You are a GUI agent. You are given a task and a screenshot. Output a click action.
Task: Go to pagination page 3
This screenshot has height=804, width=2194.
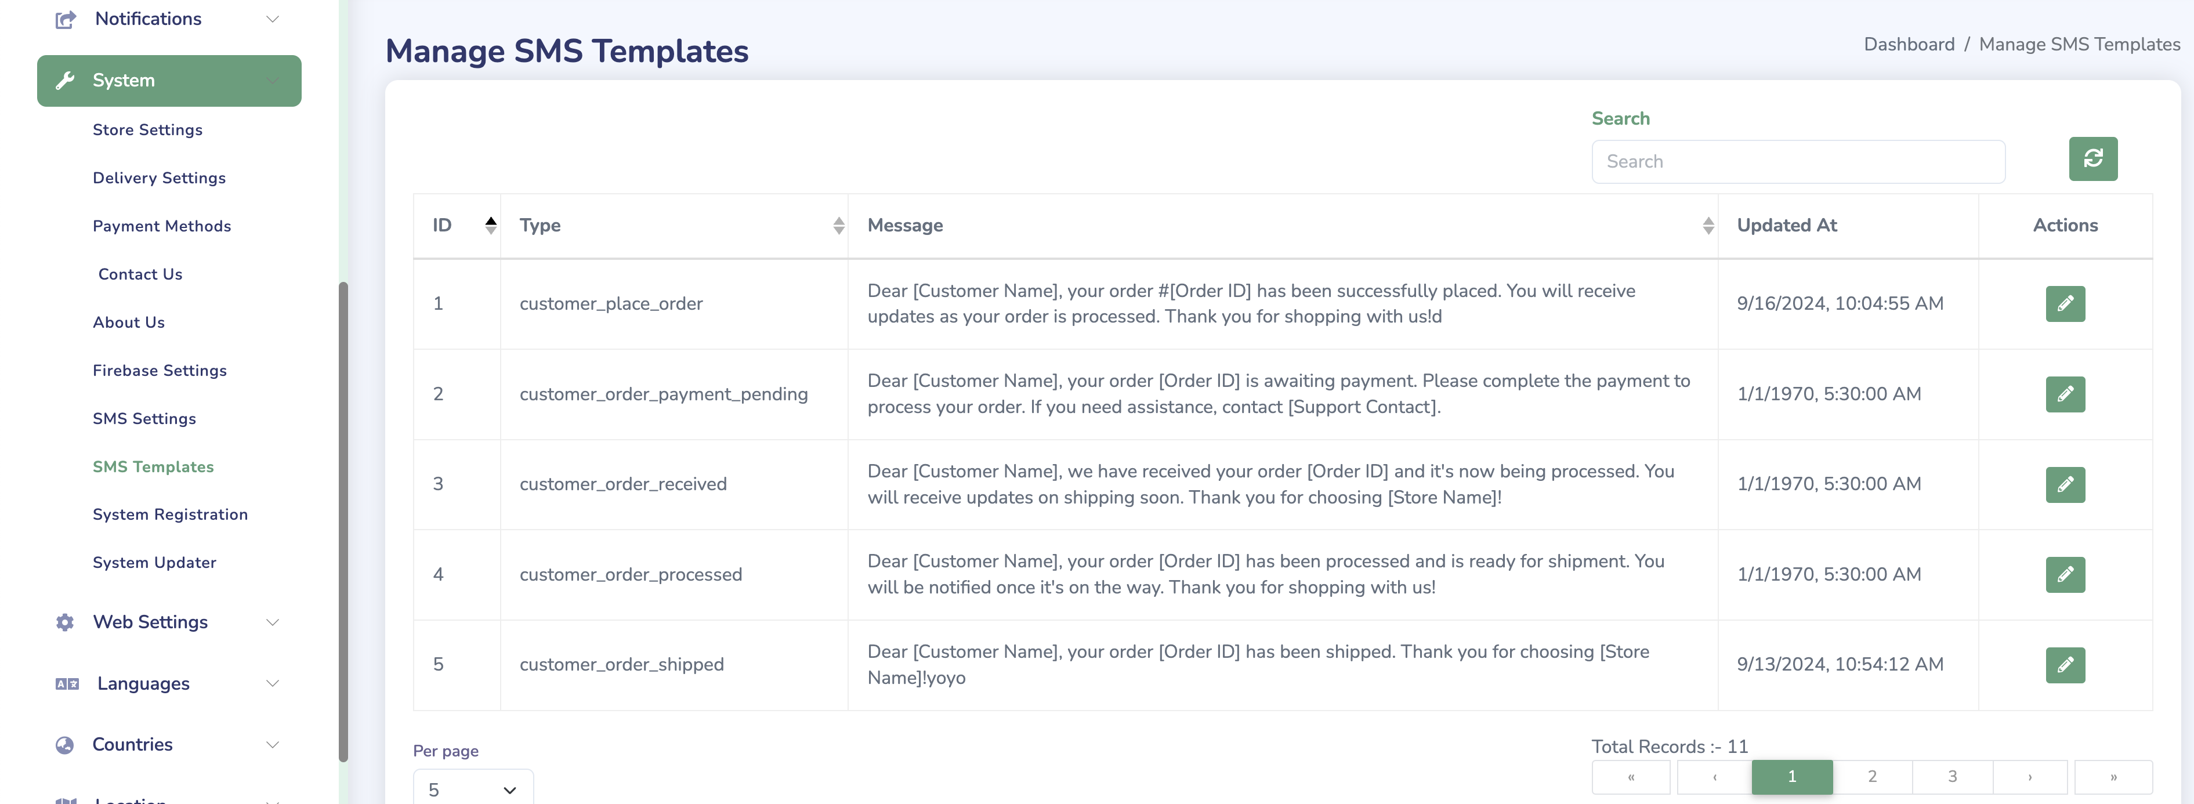point(1952,777)
